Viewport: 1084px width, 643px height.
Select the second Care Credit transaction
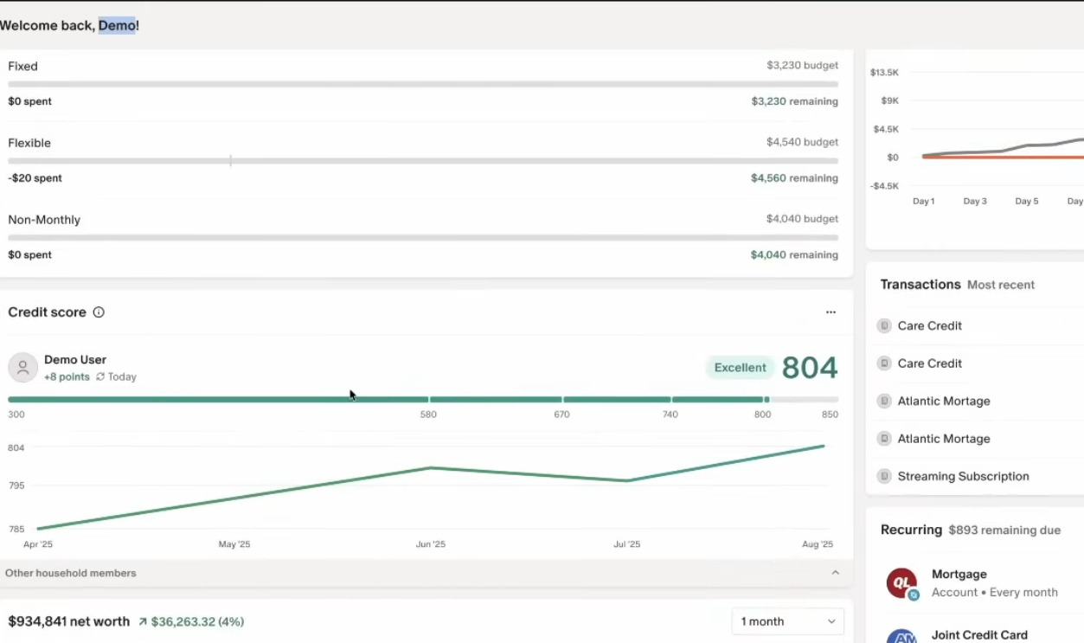coord(929,363)
